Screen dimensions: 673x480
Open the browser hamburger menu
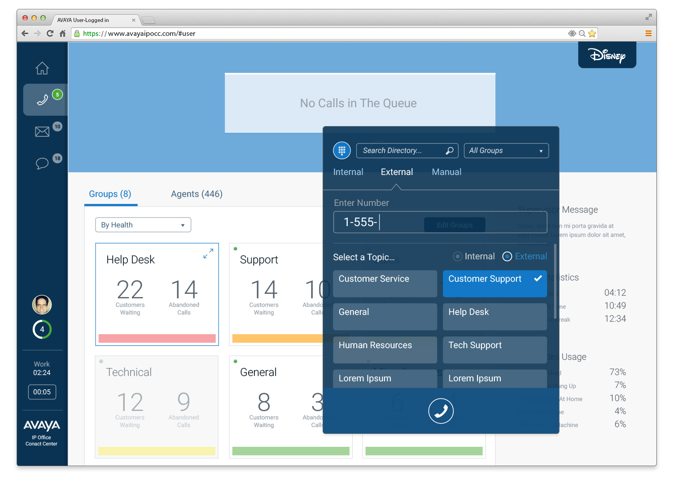(648, 33)
